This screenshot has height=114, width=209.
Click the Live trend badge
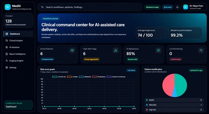[131, 70]
